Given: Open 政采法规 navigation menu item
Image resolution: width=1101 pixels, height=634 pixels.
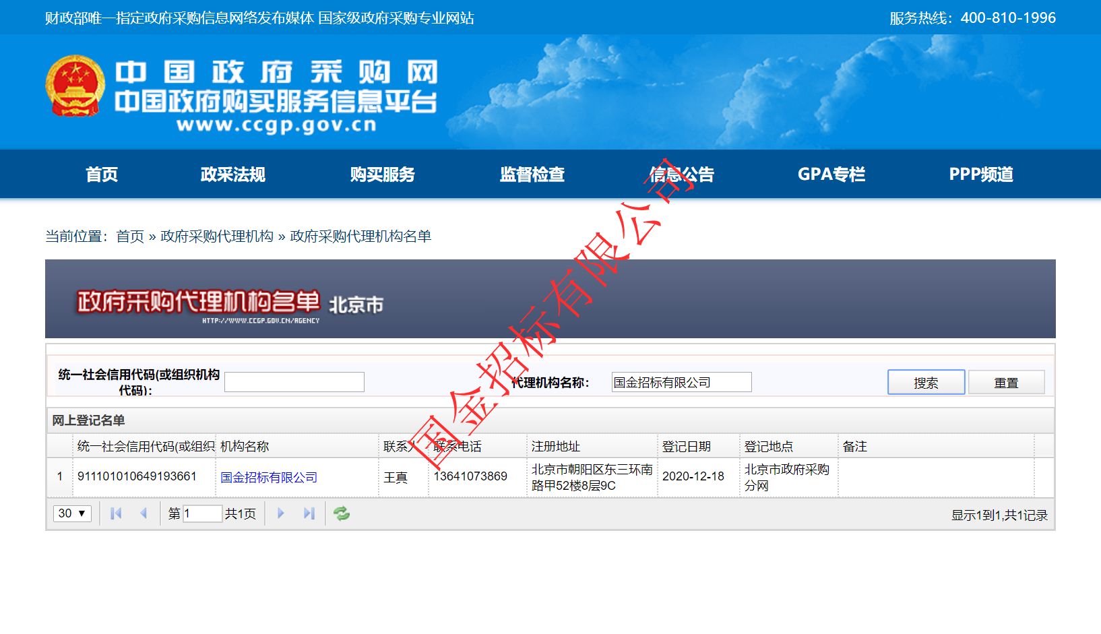Looking at the screenshot, I should (x=232, y=175).
